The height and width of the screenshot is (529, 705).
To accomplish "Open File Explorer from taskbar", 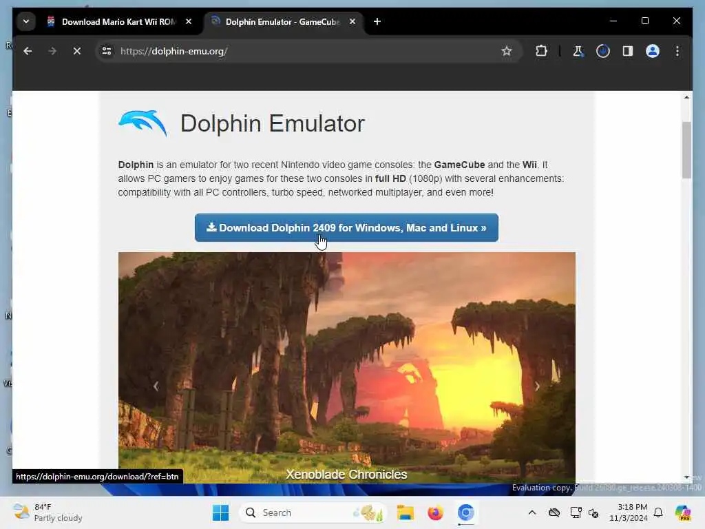I will click(x=405, y=512).
